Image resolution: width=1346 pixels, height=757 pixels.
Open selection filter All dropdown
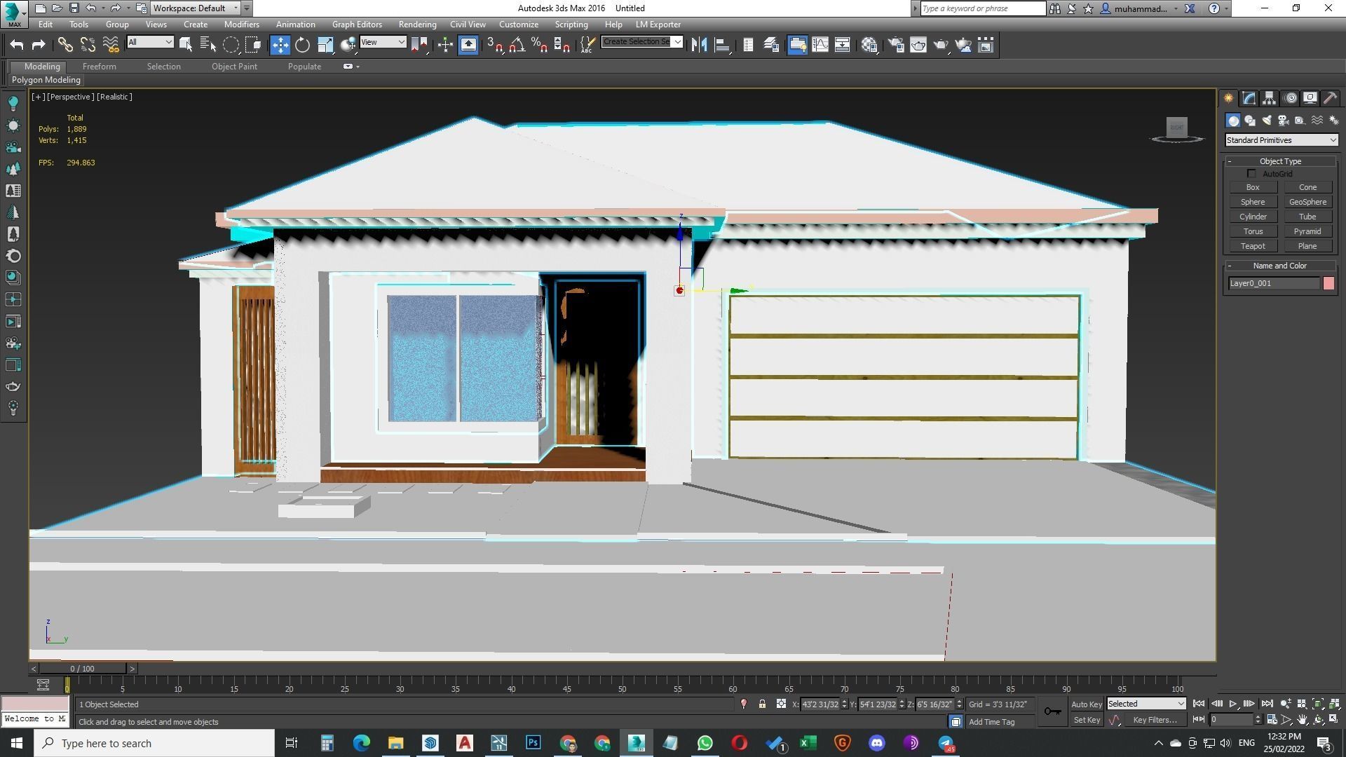(x=150, y=42)
